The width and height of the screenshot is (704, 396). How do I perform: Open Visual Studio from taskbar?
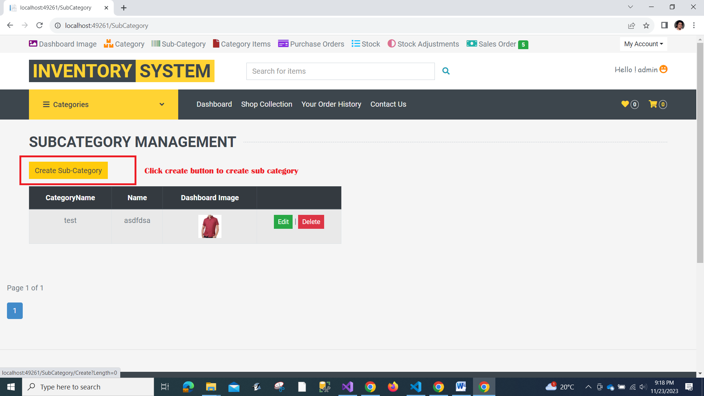point(347,387)
